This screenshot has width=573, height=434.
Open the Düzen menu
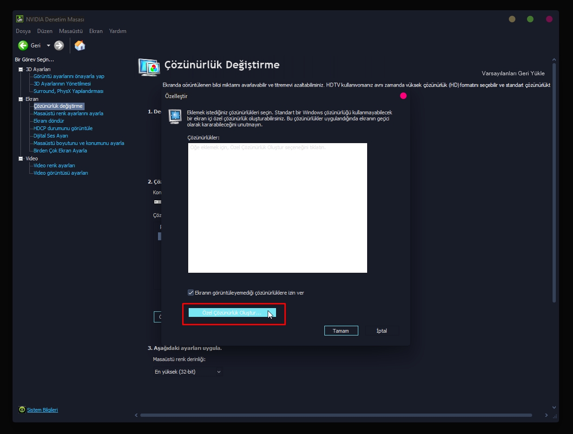click(45, 31)
